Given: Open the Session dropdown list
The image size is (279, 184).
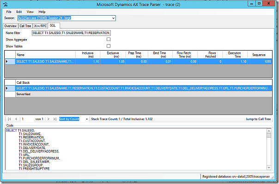Looking at the screenshot, I should click(x=113, y=18).
